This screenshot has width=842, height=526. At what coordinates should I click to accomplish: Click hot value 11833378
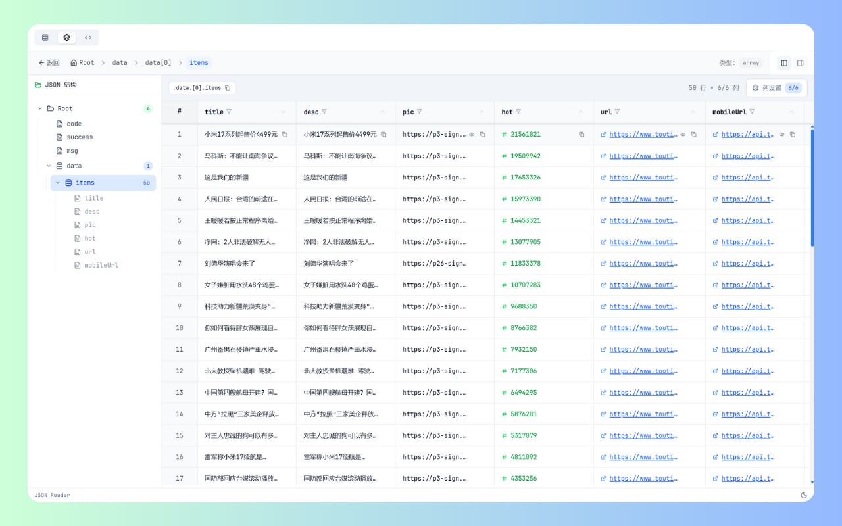(525, 264)
